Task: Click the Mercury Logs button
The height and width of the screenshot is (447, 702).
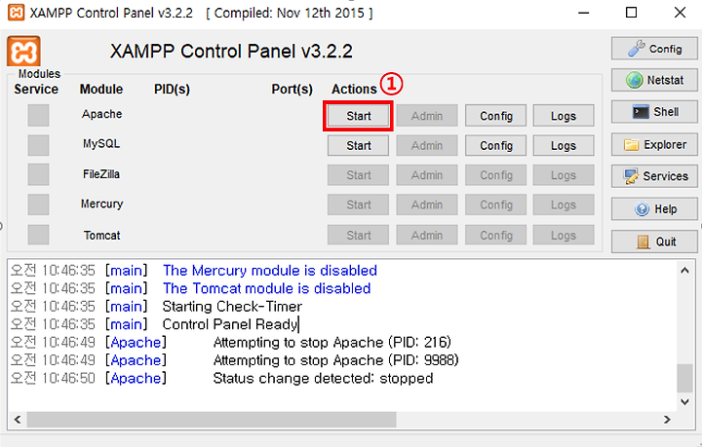Action: (564, 205)
